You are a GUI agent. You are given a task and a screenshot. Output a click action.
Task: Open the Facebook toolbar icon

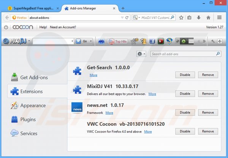pos(152,41)
